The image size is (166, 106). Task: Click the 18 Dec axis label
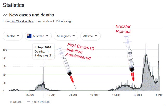coord(138,95)
